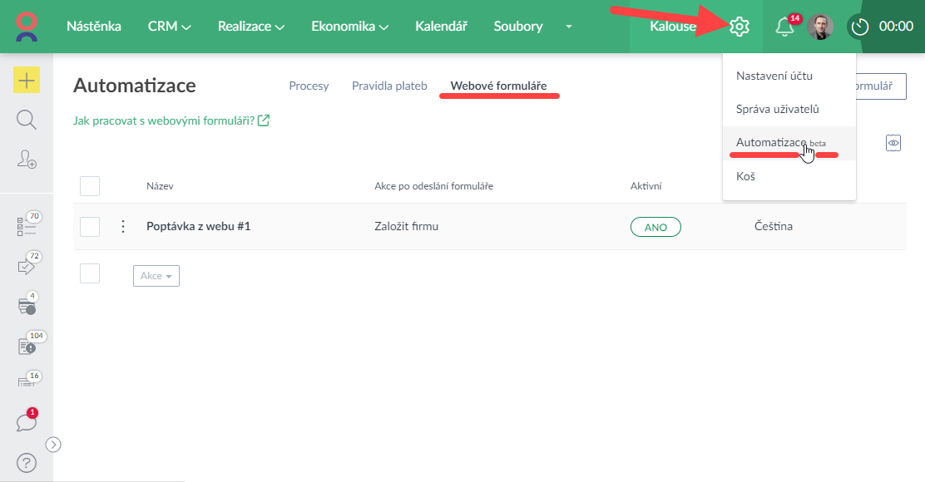The height and width of the screenshot is (482, 925).
Task: Expand the CRM menu in top navigation
Action: [169, 27]
